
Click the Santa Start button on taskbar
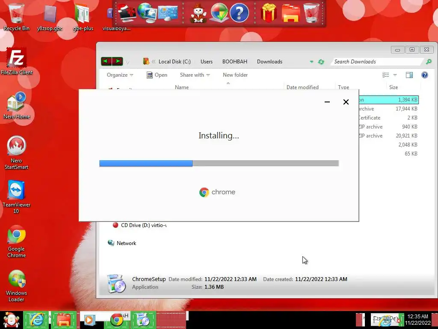11,320
